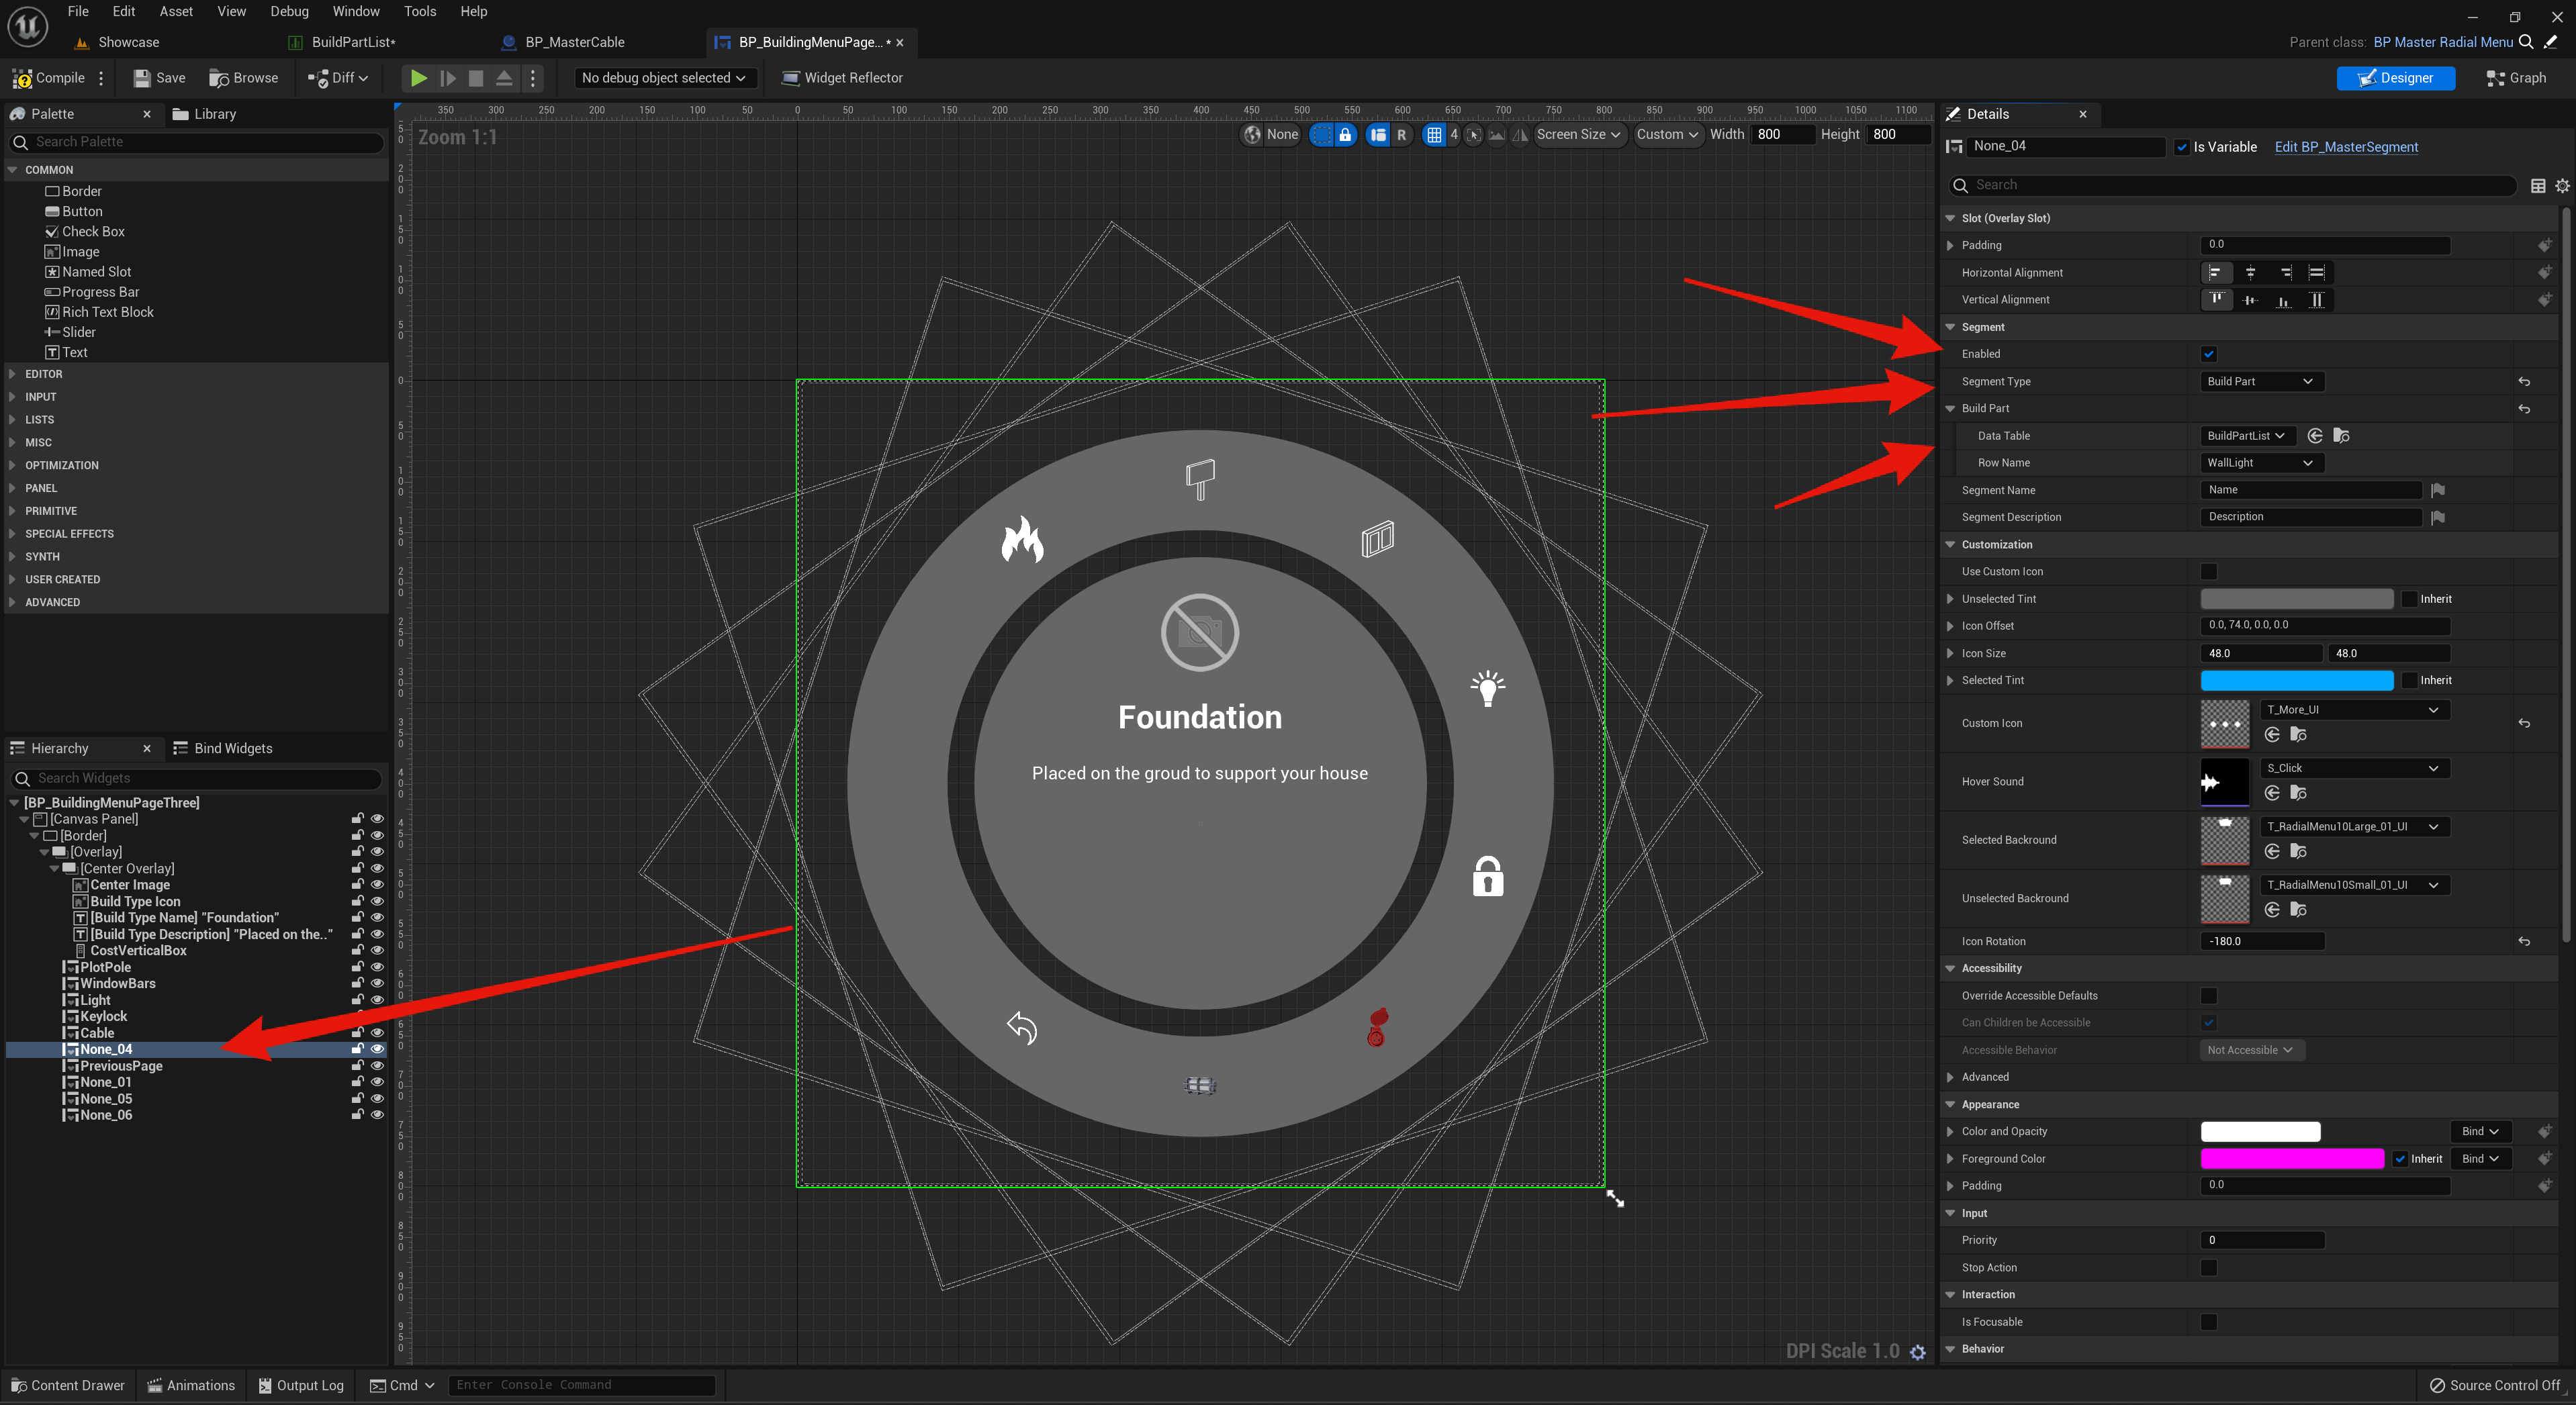
Task: Click Browse to Data Table asset icon
Action: pos(2341,436)
